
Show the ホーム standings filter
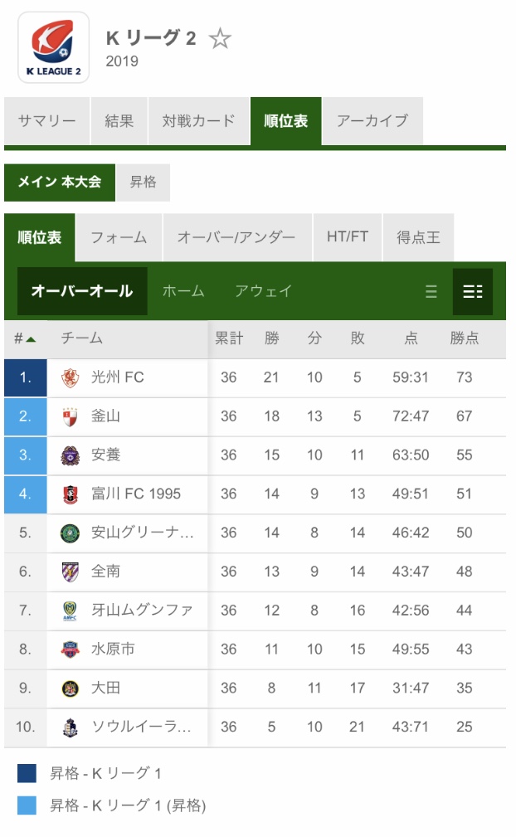point(183,291)
